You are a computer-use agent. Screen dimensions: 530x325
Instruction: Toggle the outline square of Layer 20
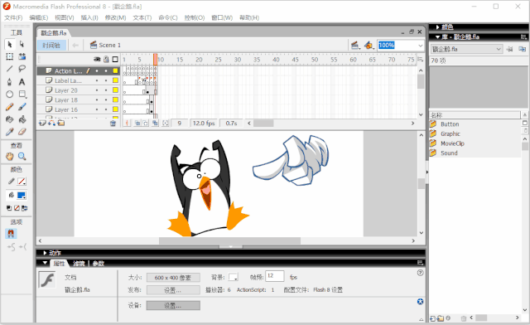115,90
